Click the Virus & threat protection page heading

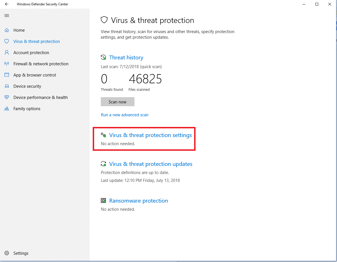(x=152, y=20)
